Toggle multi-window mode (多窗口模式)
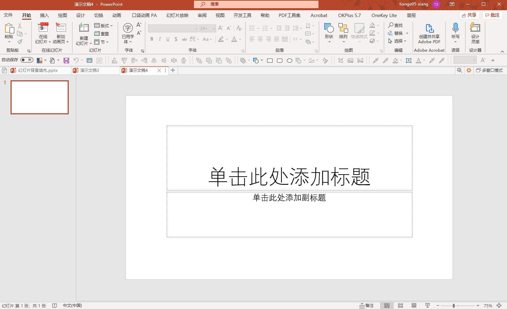The image size is (507, 309). [x=489, y=70]
